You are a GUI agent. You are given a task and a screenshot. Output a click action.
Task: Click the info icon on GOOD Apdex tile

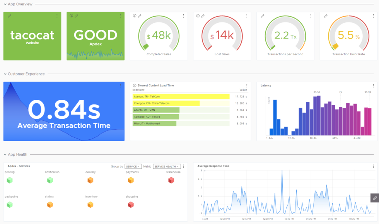(x=72, y=16)
